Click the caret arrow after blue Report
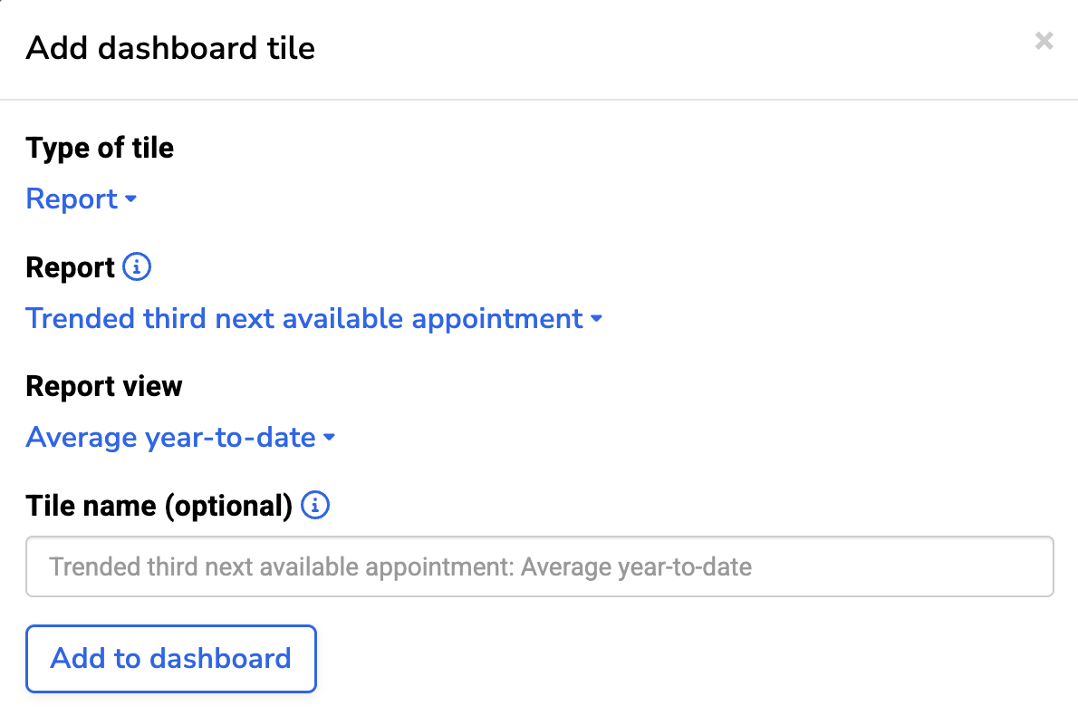 (x=131, y=199)
